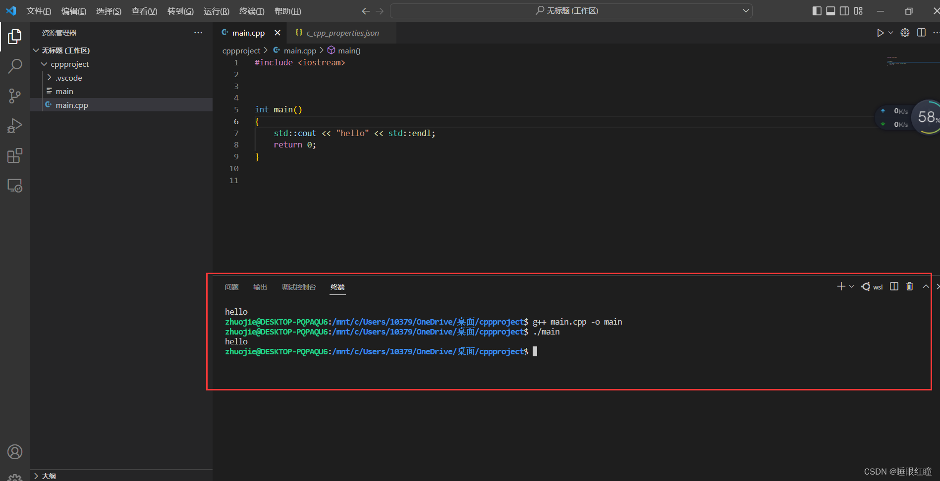This screenshot has width=940, height=481.
Task: Select the main binary file in explorer
Action: click(x=64, y=91)
